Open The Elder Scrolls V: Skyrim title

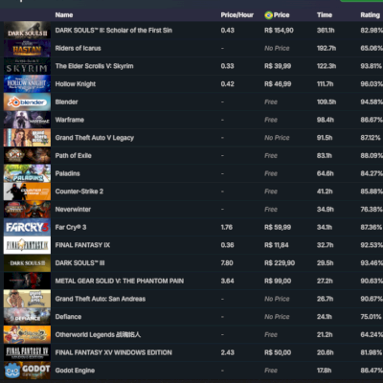click(94, 66)
